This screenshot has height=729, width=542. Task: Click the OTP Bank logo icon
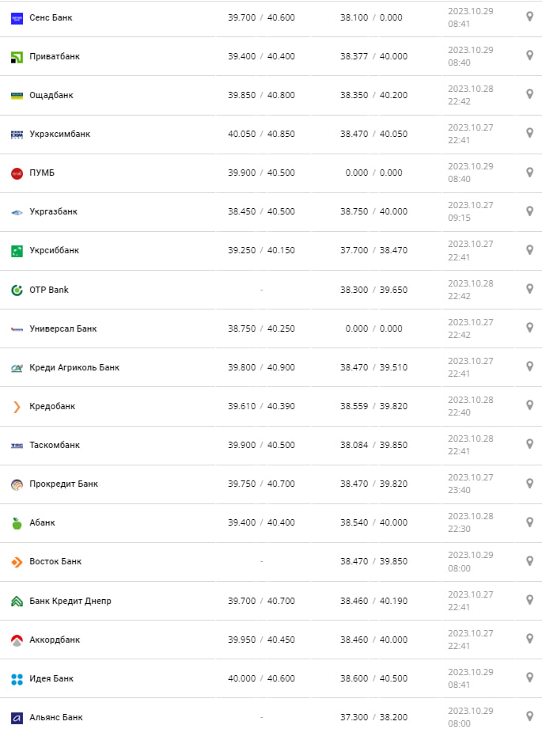(17, 290)
